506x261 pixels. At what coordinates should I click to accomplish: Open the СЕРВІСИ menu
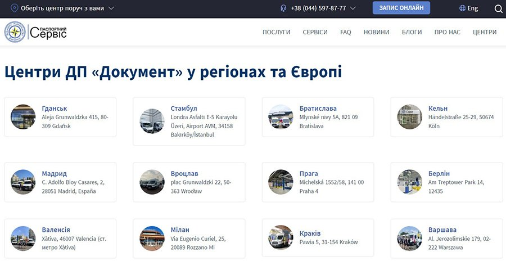tap(315, 32)
